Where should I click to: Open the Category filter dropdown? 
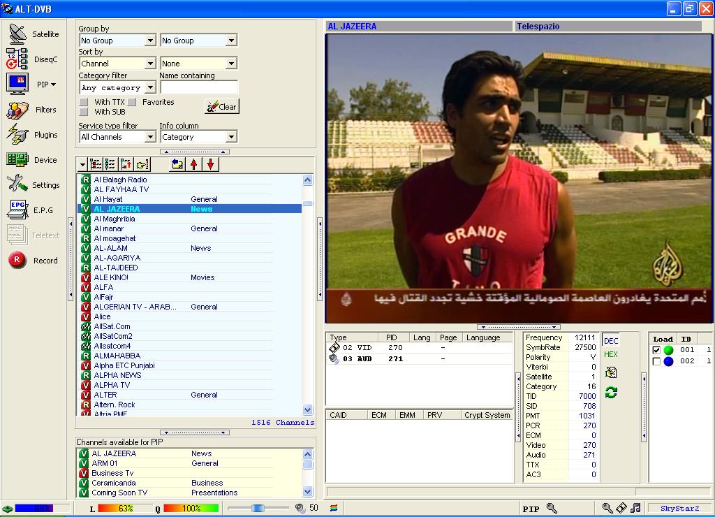point(151,87)
